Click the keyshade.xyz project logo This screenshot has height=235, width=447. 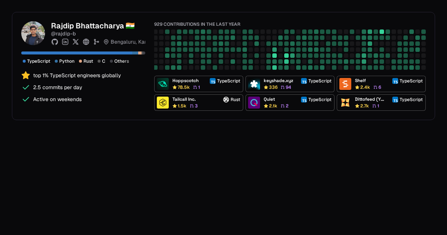pos(254,84)
